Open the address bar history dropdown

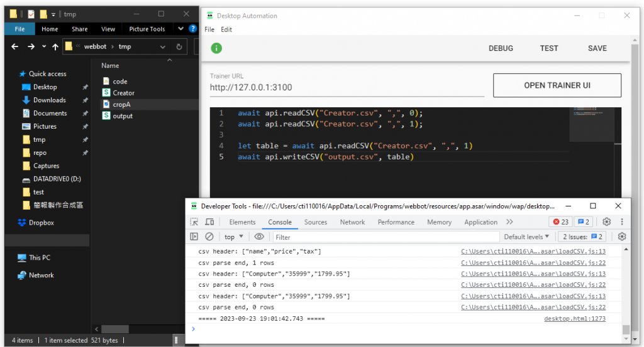(163, 46)
